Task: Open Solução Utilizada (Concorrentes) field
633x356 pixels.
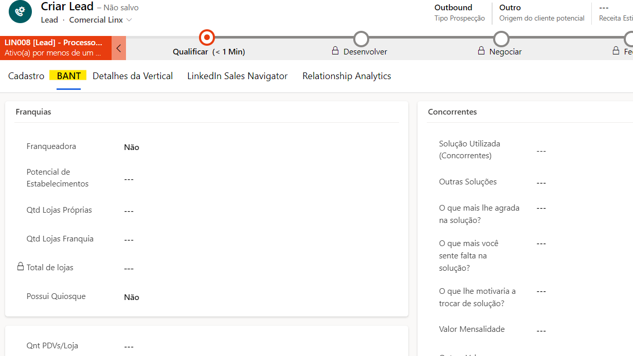Action: (541, 151)
